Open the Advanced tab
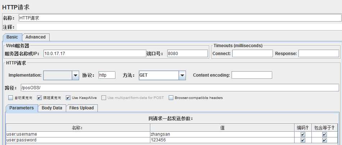The height and width of the screenshot is (145, 342). (x=36, y=37)
